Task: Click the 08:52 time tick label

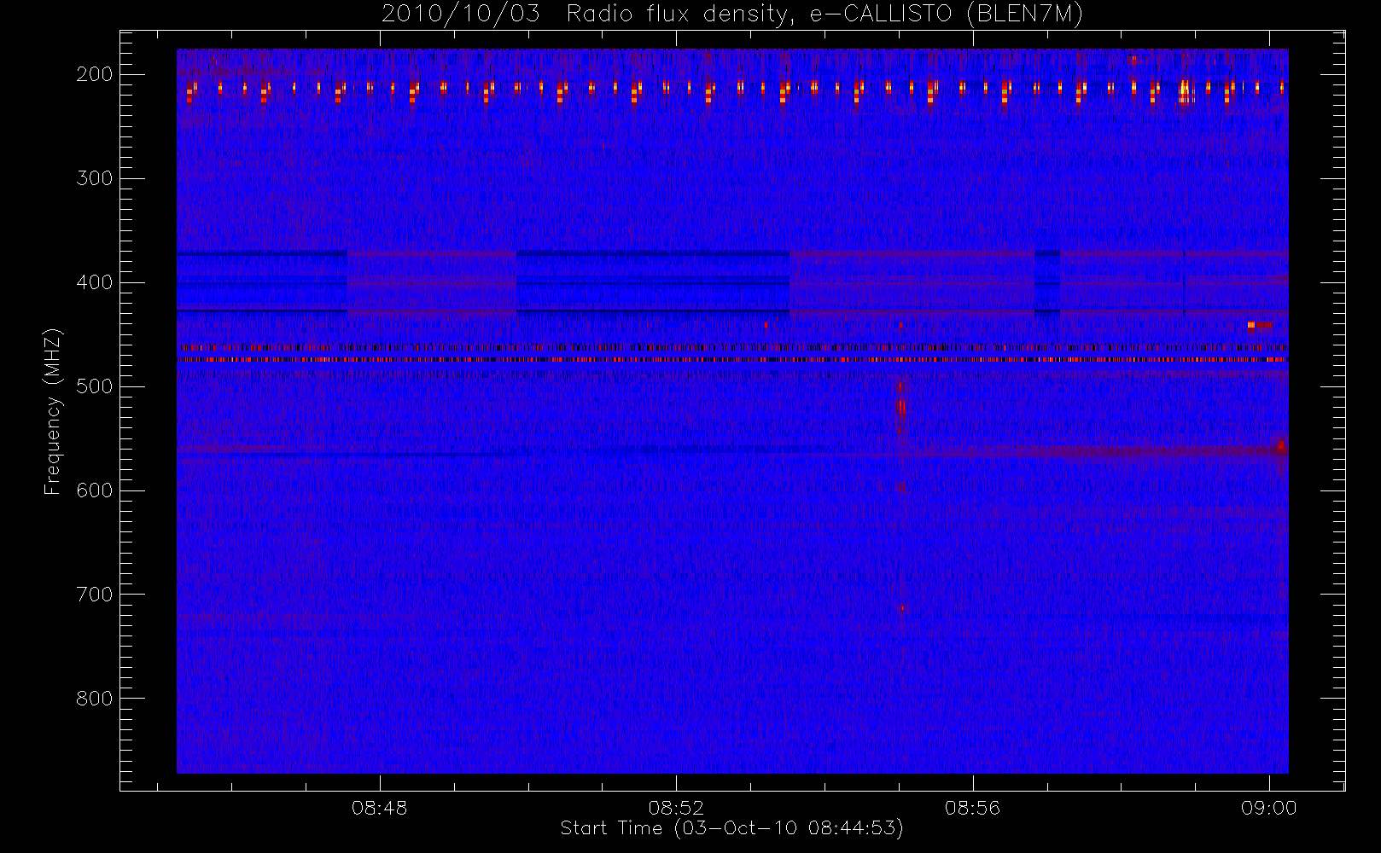Action: click(676, 808)
